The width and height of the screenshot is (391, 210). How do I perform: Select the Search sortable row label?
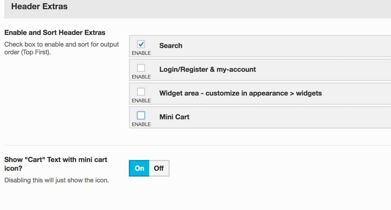click(x=171, y=46)
